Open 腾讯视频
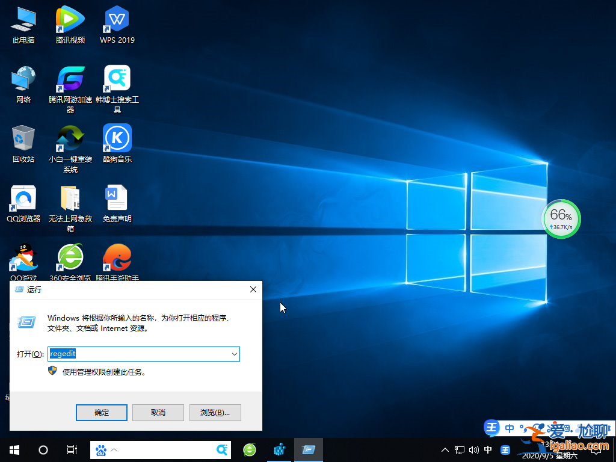 click(70, 20)
